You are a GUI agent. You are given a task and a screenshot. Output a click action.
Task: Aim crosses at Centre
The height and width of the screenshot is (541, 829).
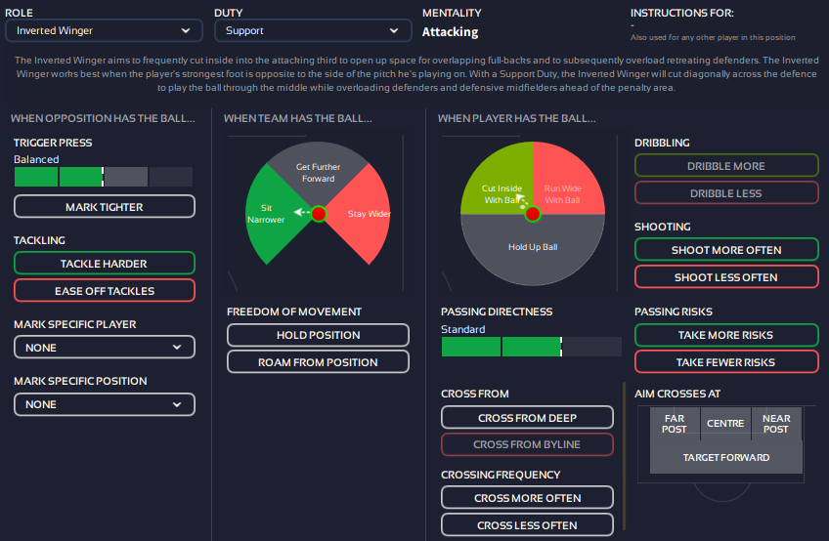pos(725,424)
